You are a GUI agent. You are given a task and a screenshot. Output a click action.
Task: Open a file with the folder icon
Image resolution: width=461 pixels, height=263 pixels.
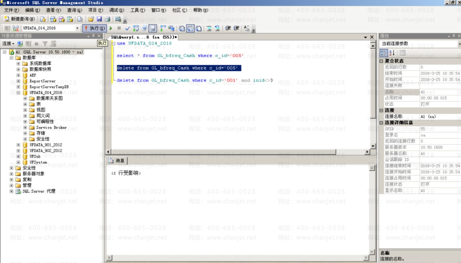pyautogui.click(x=91, y=19)
